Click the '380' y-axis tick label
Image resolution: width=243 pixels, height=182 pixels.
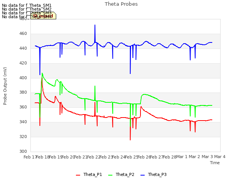[23, 93]
